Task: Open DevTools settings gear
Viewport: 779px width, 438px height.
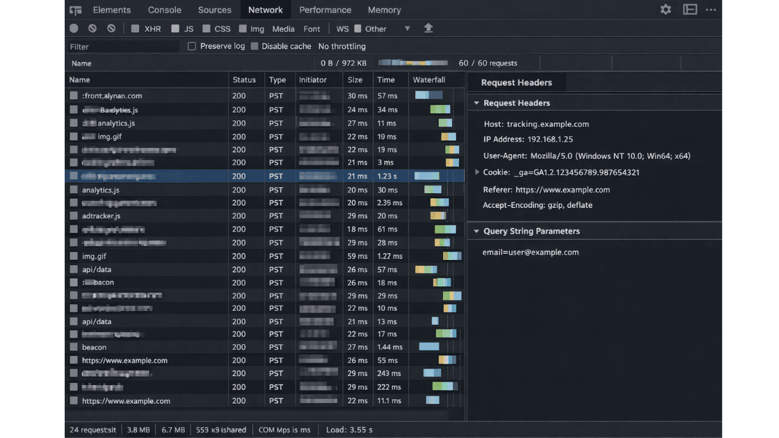Action: click(666, 10)
